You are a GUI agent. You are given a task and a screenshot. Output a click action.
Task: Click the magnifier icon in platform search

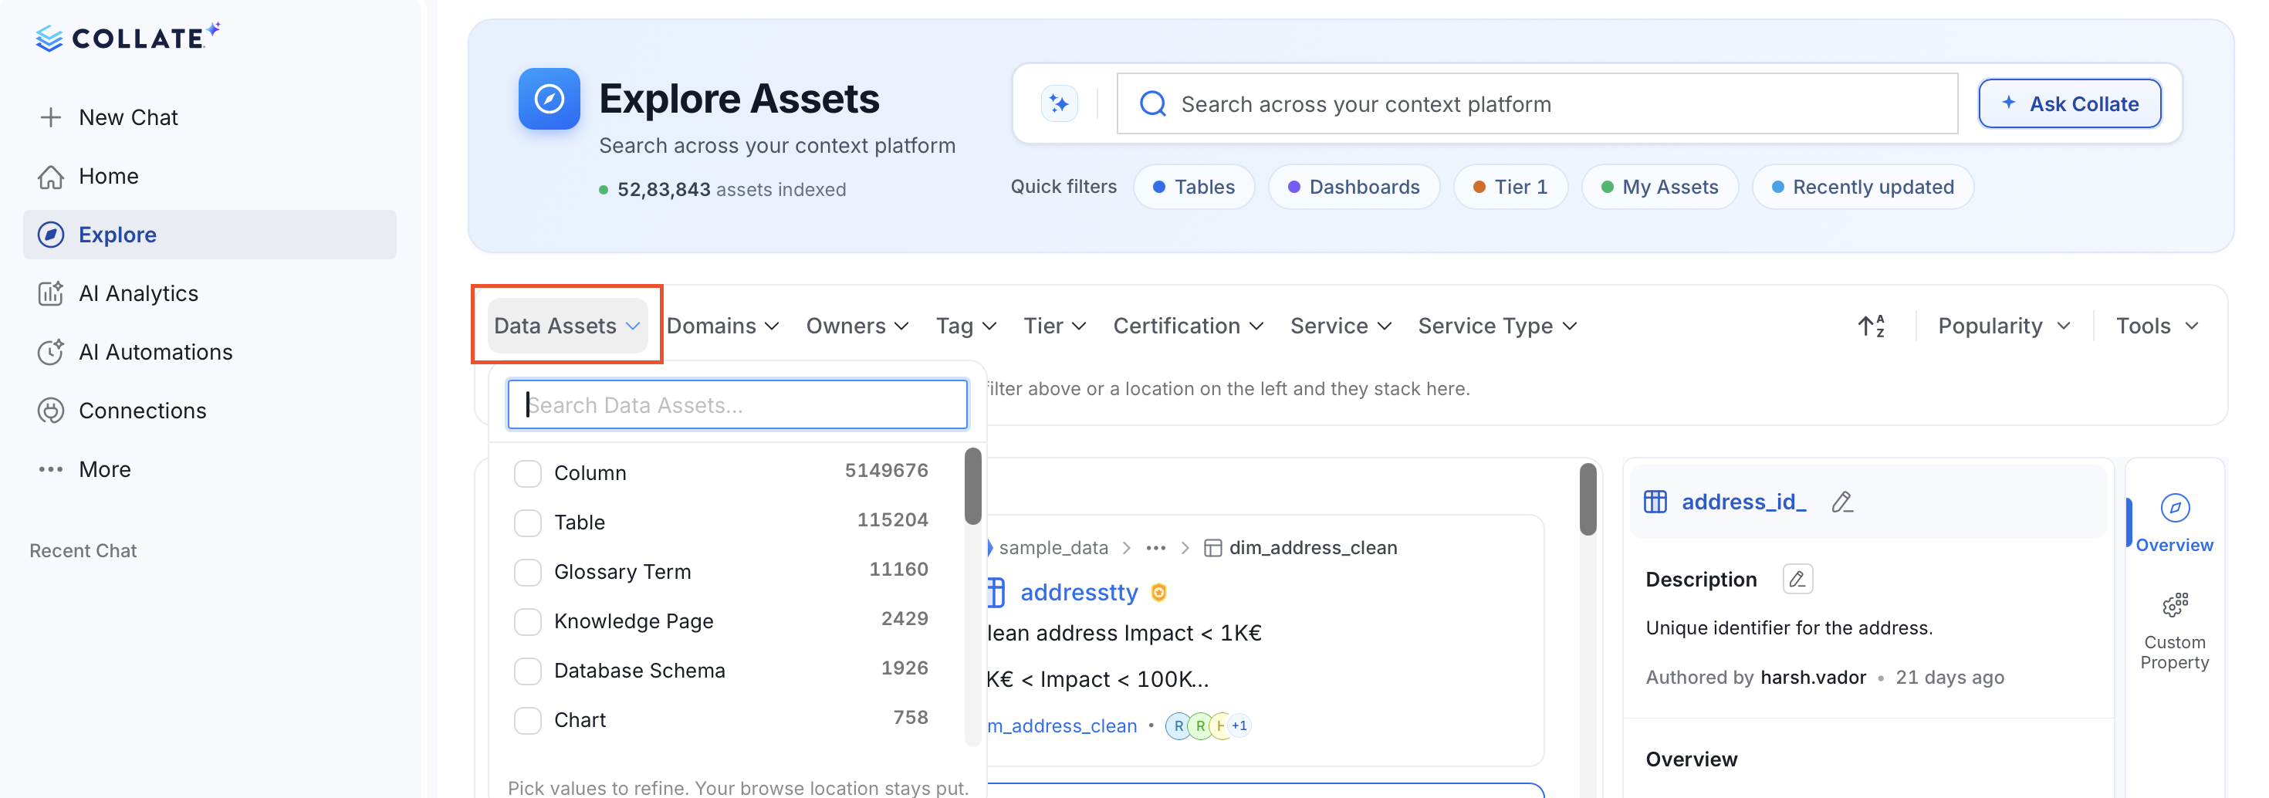click(1153, 104)
